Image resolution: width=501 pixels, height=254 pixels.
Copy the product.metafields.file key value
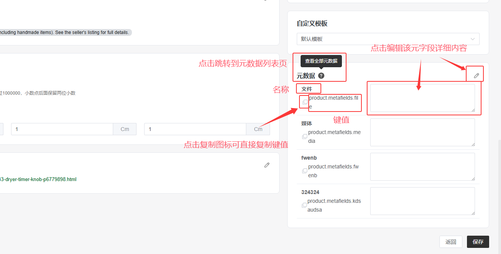tap(305, 102)
